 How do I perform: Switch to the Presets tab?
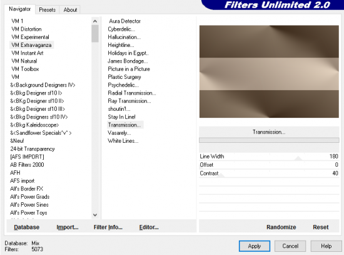(x=47, y=10)
